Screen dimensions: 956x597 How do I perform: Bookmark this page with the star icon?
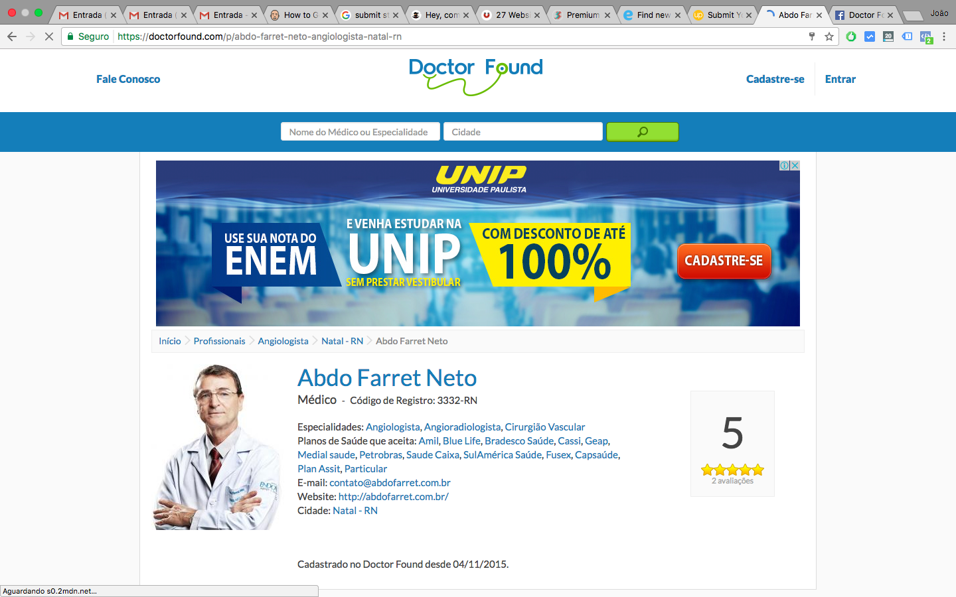[x=829, y=36]
